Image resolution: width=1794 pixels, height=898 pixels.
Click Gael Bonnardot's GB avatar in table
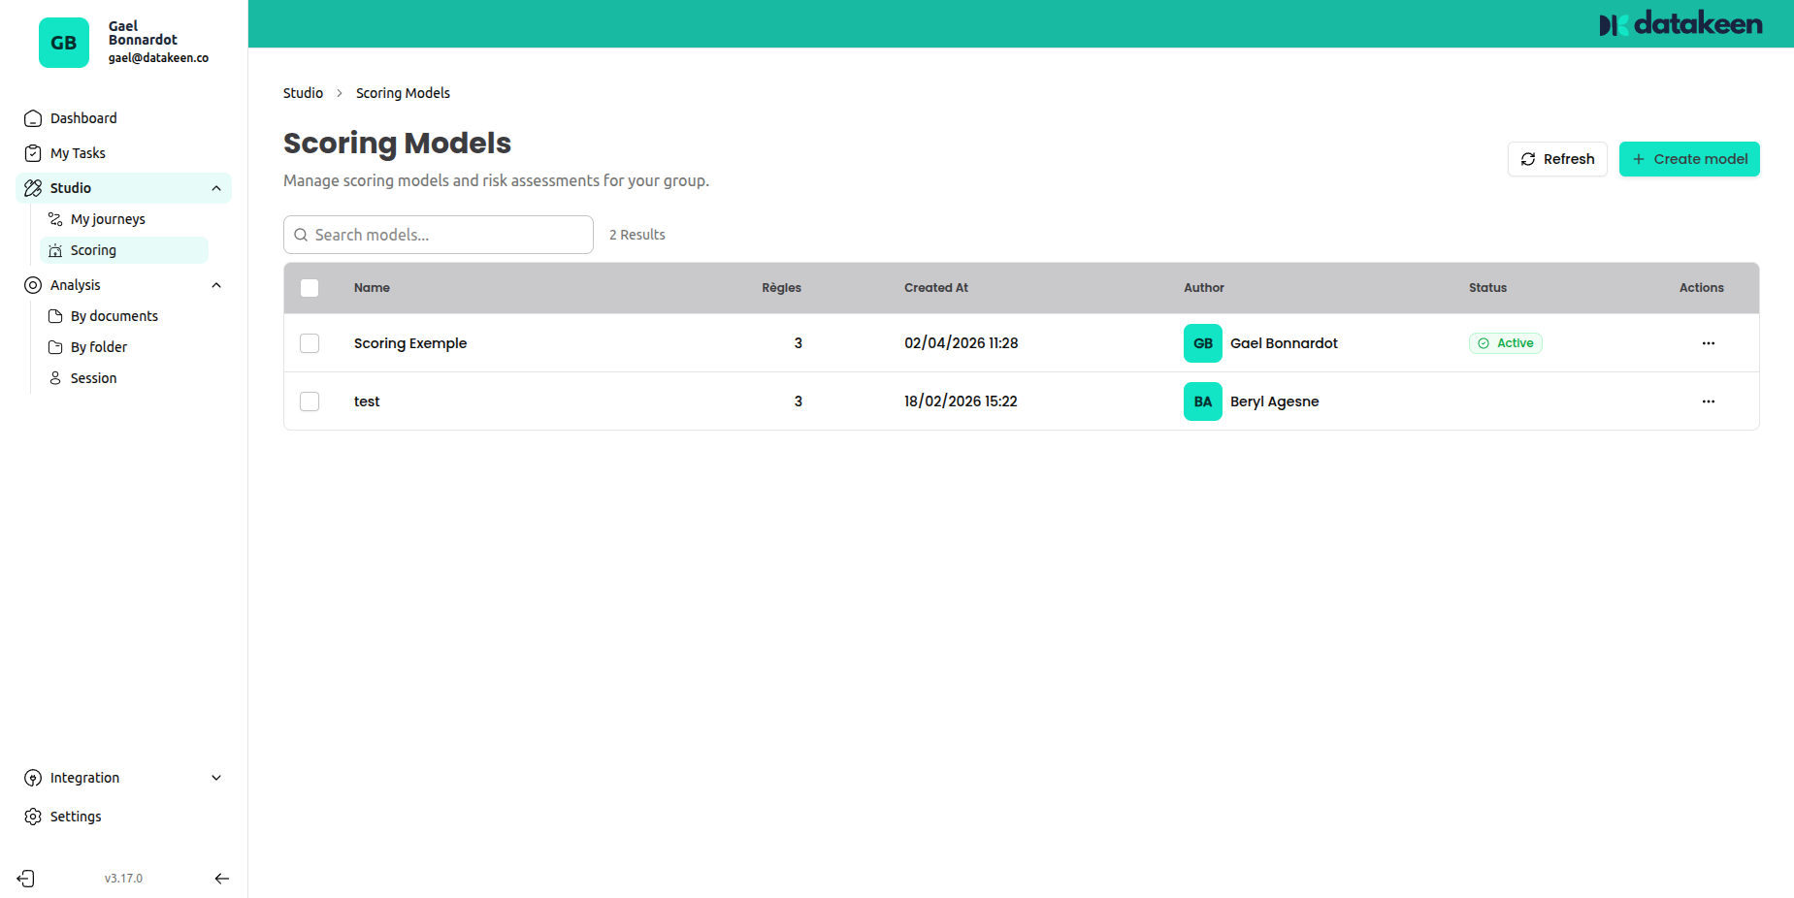tap(1202, 343)
